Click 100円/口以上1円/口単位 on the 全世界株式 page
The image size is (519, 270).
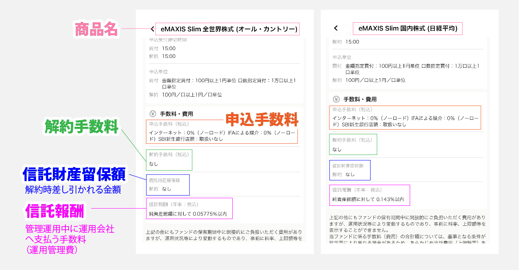tap(192, 95)
